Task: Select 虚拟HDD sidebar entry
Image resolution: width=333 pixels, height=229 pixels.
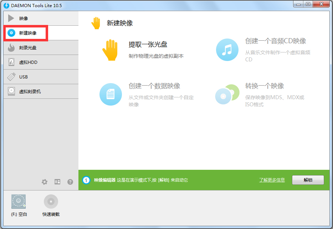Action: point(41,62)
